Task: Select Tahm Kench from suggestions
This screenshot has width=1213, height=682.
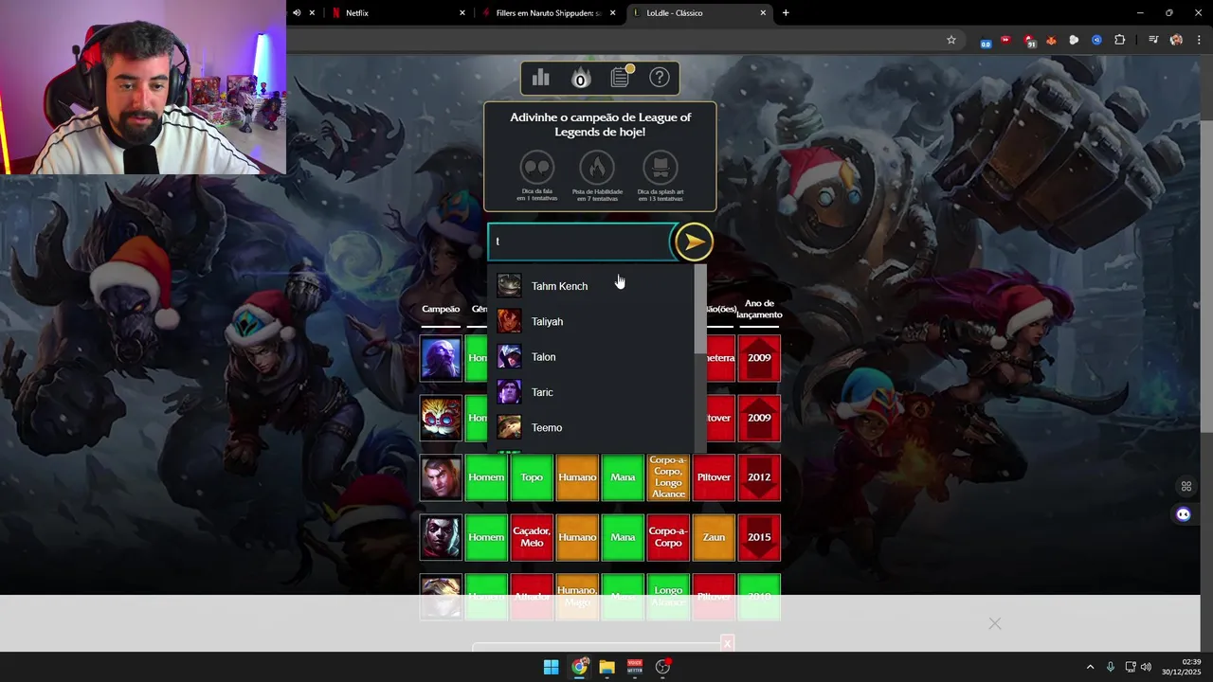Action: click(x=591, y=286)
